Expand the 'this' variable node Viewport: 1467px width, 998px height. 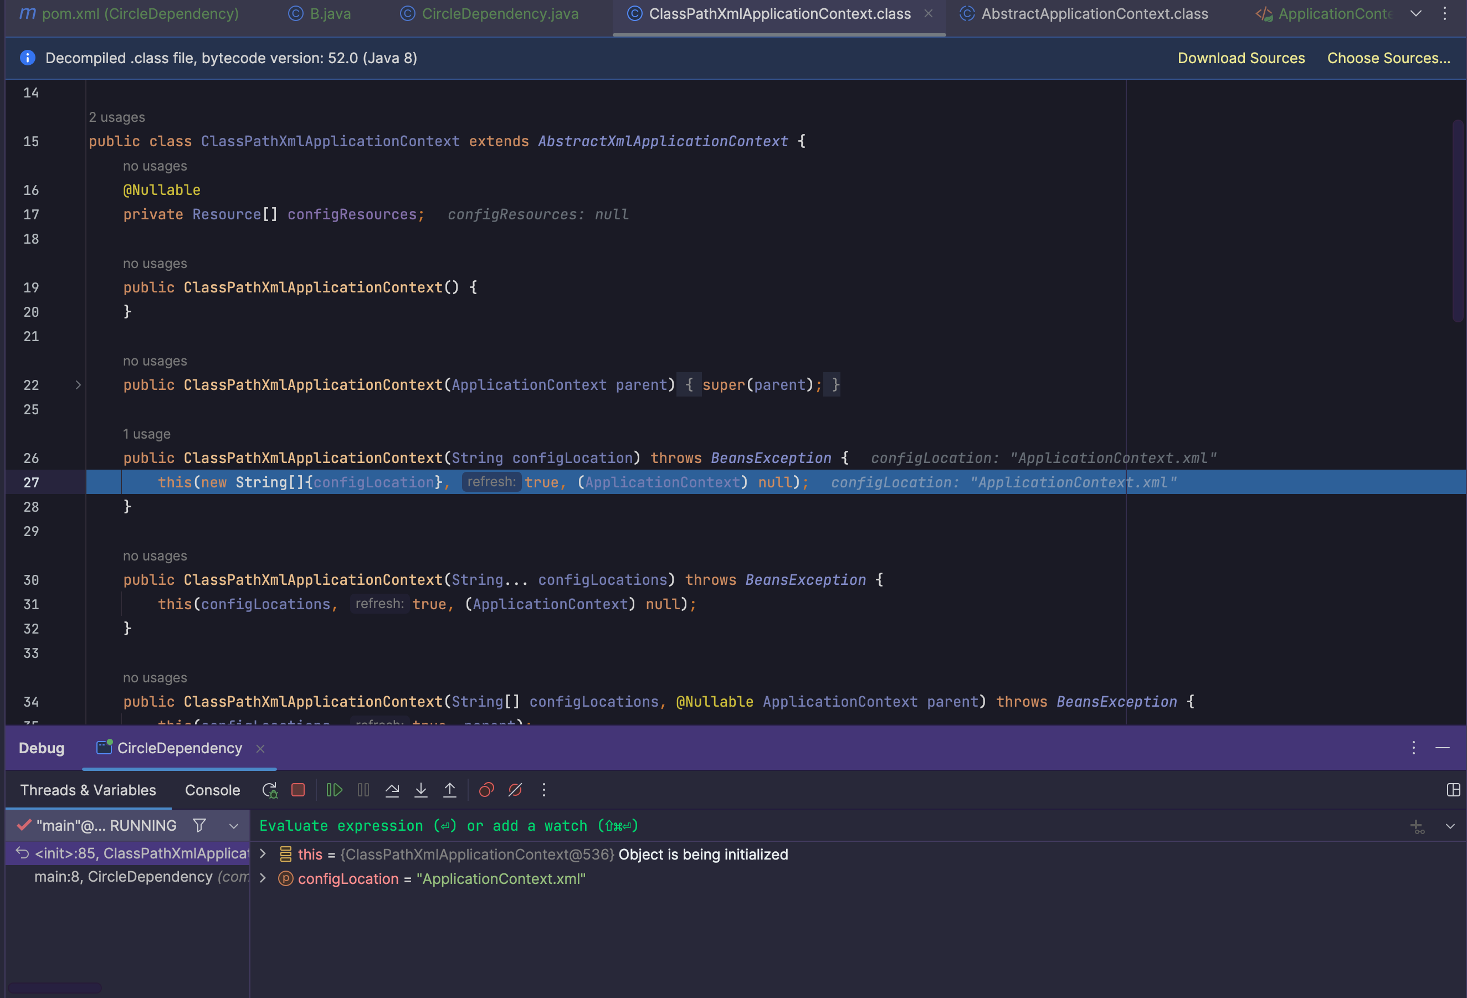(x=263, y=854)
